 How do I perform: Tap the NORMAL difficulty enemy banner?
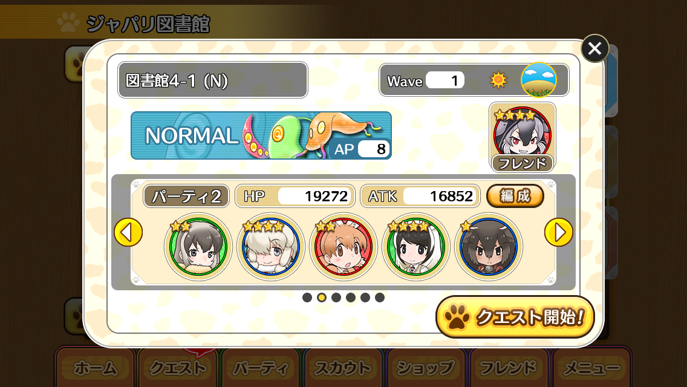261,135
